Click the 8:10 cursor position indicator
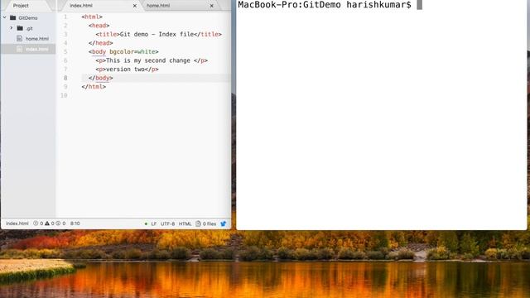Image resolution: width=530 pixels, height=298 pixels. [x=75, y=223]
